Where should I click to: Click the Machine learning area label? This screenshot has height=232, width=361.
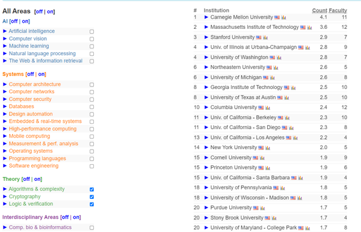[x=29, y=46]
